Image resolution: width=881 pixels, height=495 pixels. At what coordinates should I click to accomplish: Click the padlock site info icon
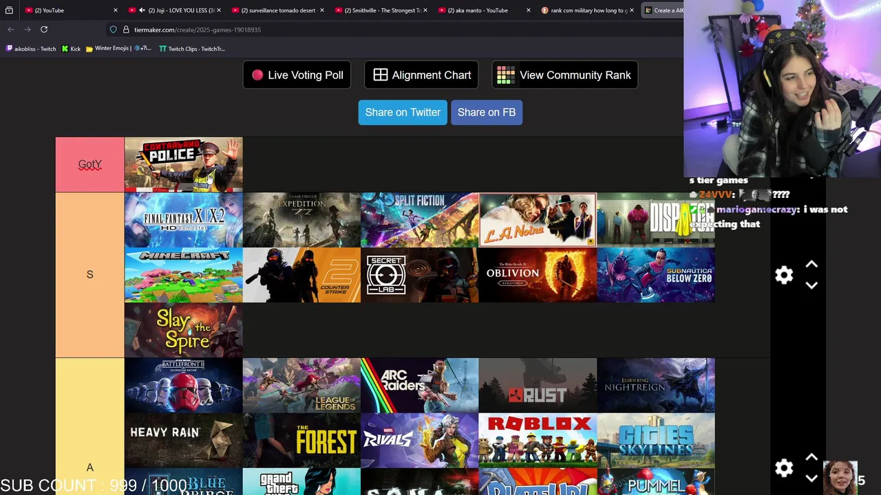126,30
